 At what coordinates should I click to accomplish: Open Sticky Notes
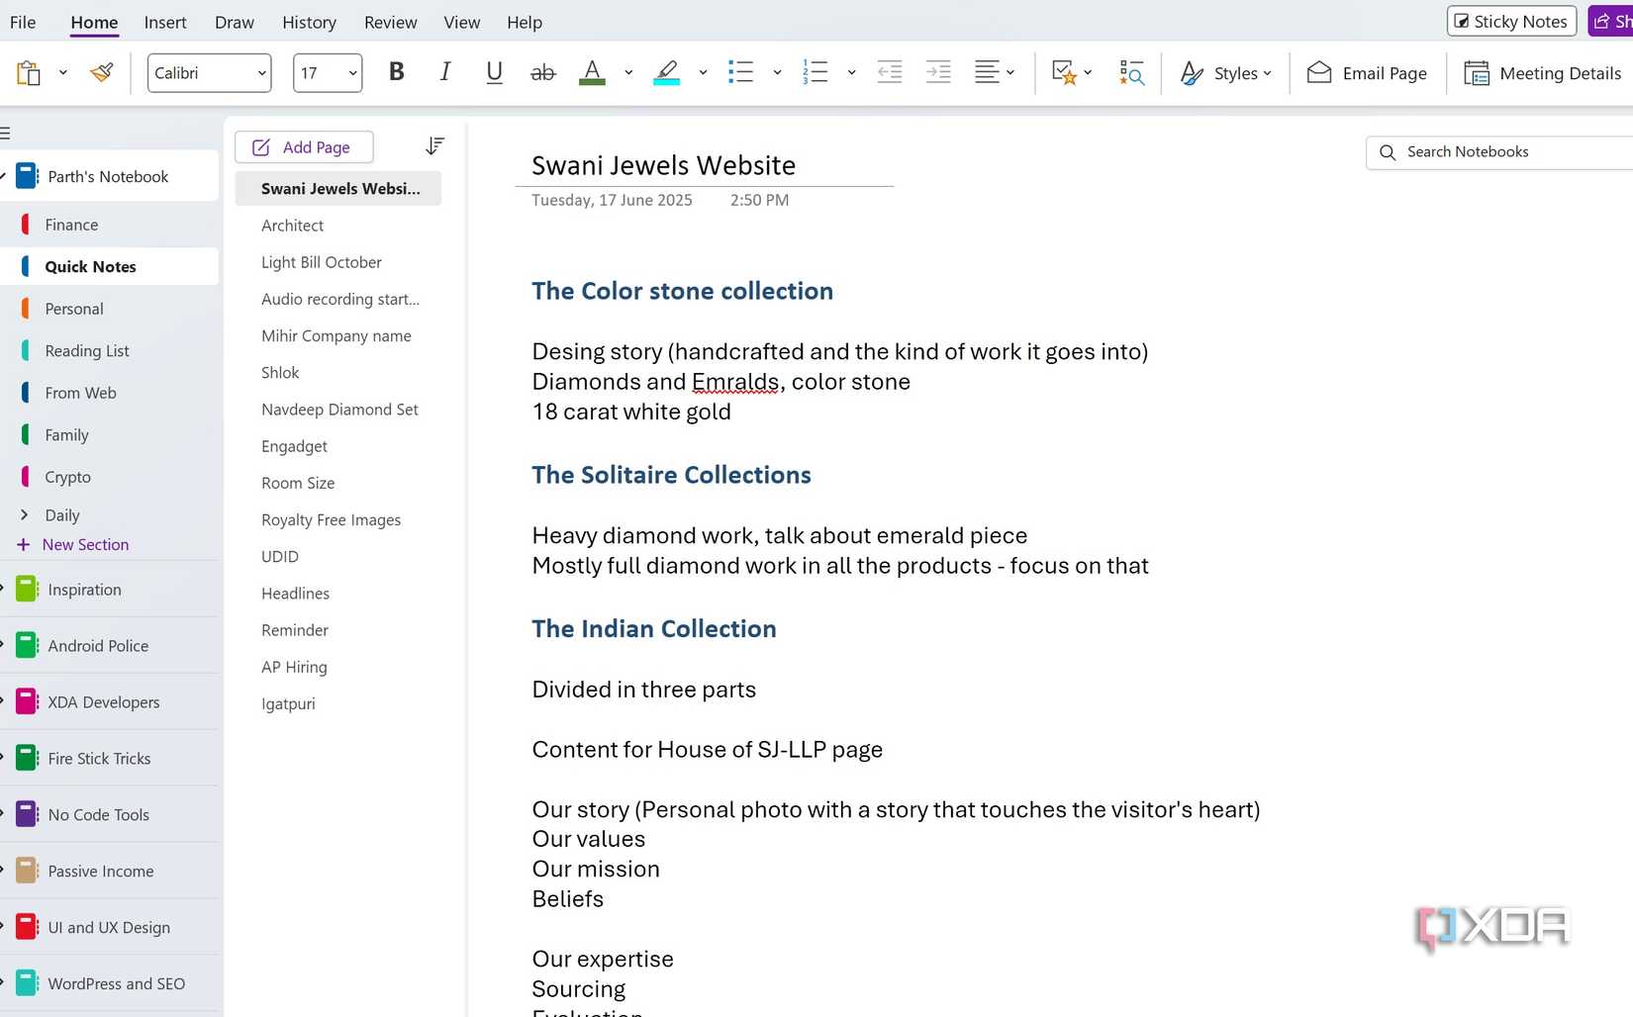[1510, 20]
